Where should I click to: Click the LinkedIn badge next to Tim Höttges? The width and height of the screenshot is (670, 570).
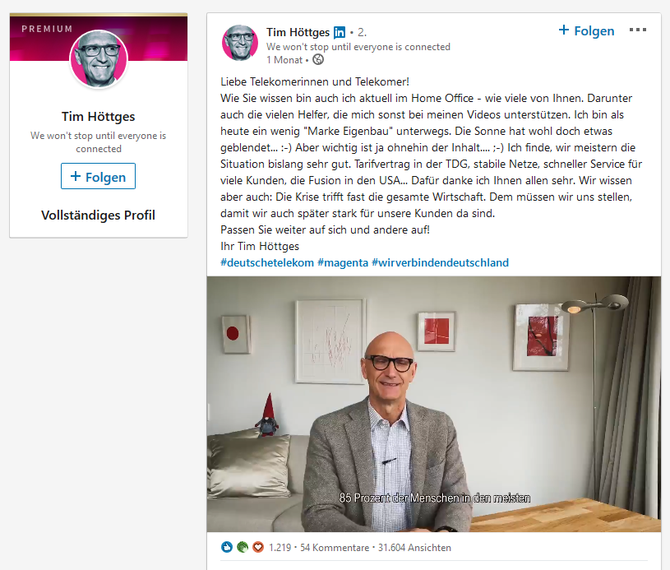pos(340,33)
